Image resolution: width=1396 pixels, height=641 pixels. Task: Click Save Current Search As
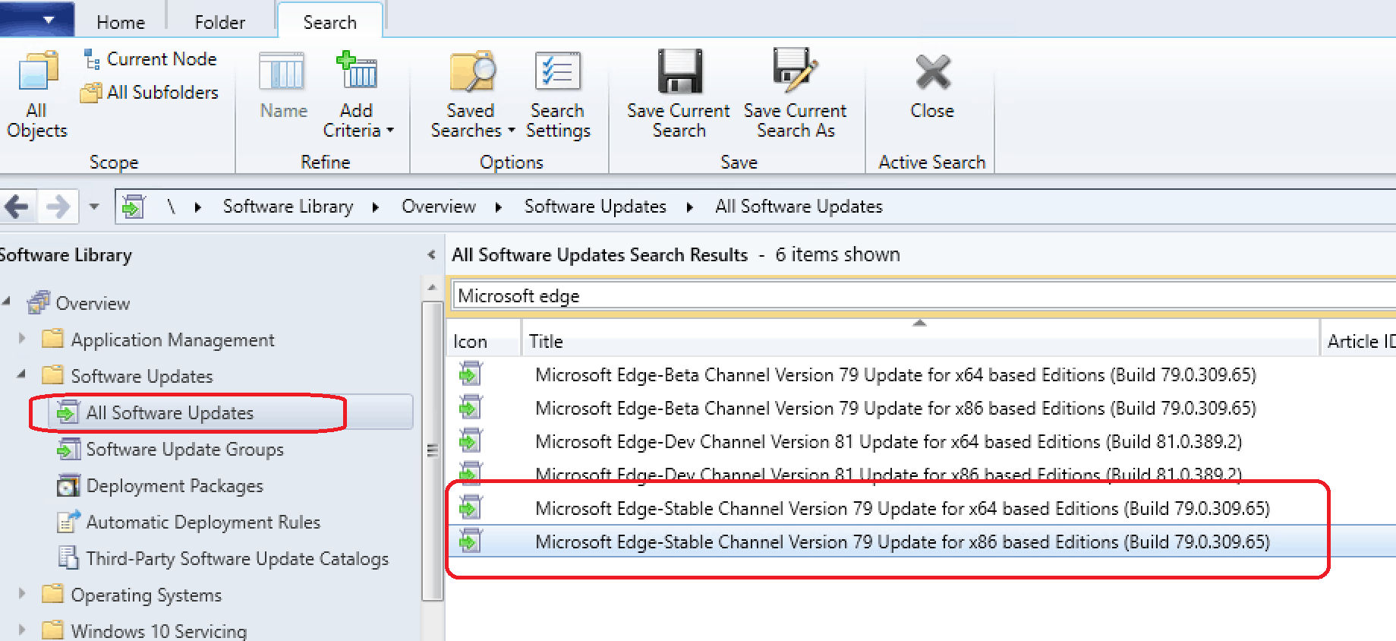795,95
